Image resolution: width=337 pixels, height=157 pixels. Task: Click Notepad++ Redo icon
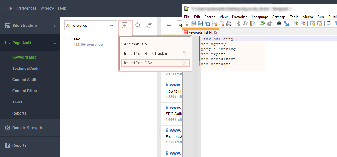pyautogui.click(x=269, y=23)
